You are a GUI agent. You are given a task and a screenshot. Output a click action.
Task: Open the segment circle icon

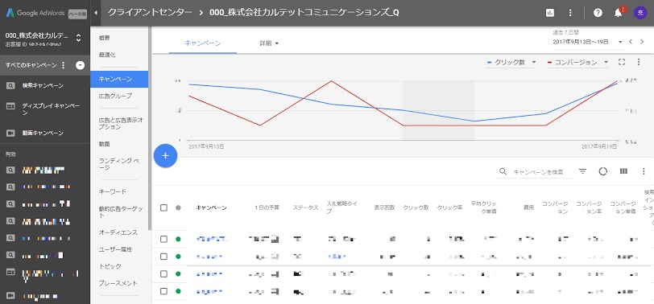click(x=602, y=171)
